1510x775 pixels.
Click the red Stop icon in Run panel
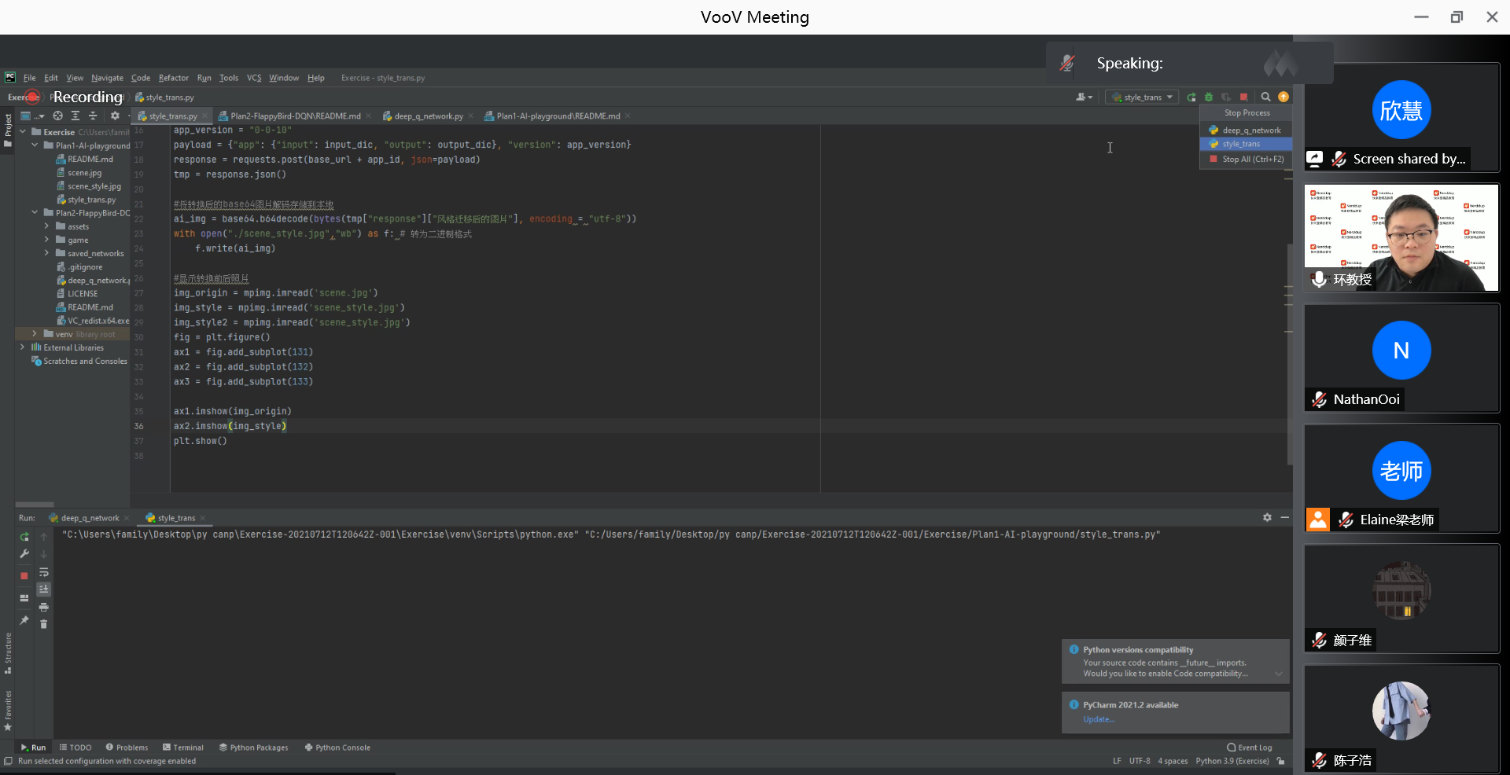(x=24, y=576)
